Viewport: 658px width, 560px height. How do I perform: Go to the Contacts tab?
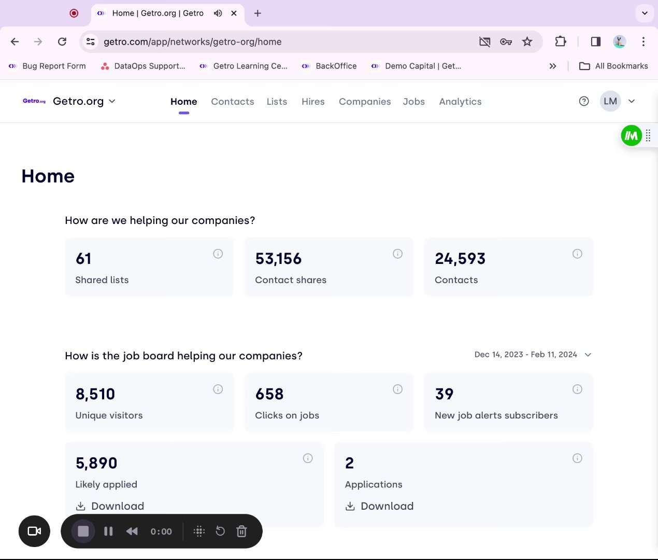(x=233, y=102)
